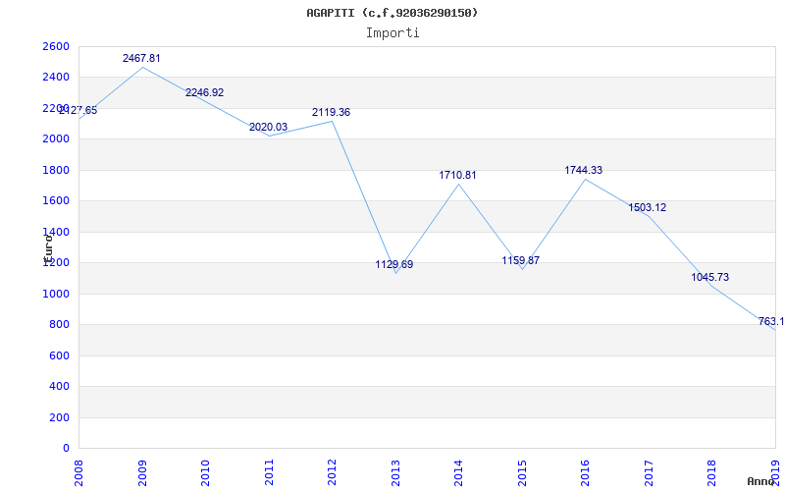Select the 1744.33 data label
This screenshot has width=785, height=491.
coord(584,170)
